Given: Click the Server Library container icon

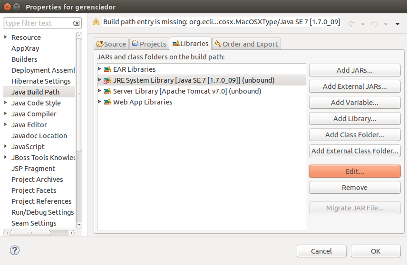Looking at the screenshot, I should point(107,91).
